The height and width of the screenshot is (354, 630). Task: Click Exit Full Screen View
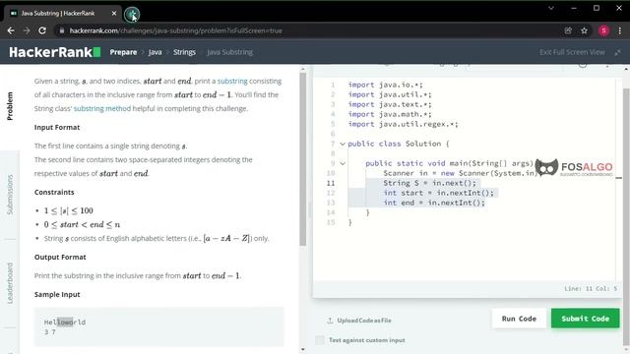click(572, 52)
